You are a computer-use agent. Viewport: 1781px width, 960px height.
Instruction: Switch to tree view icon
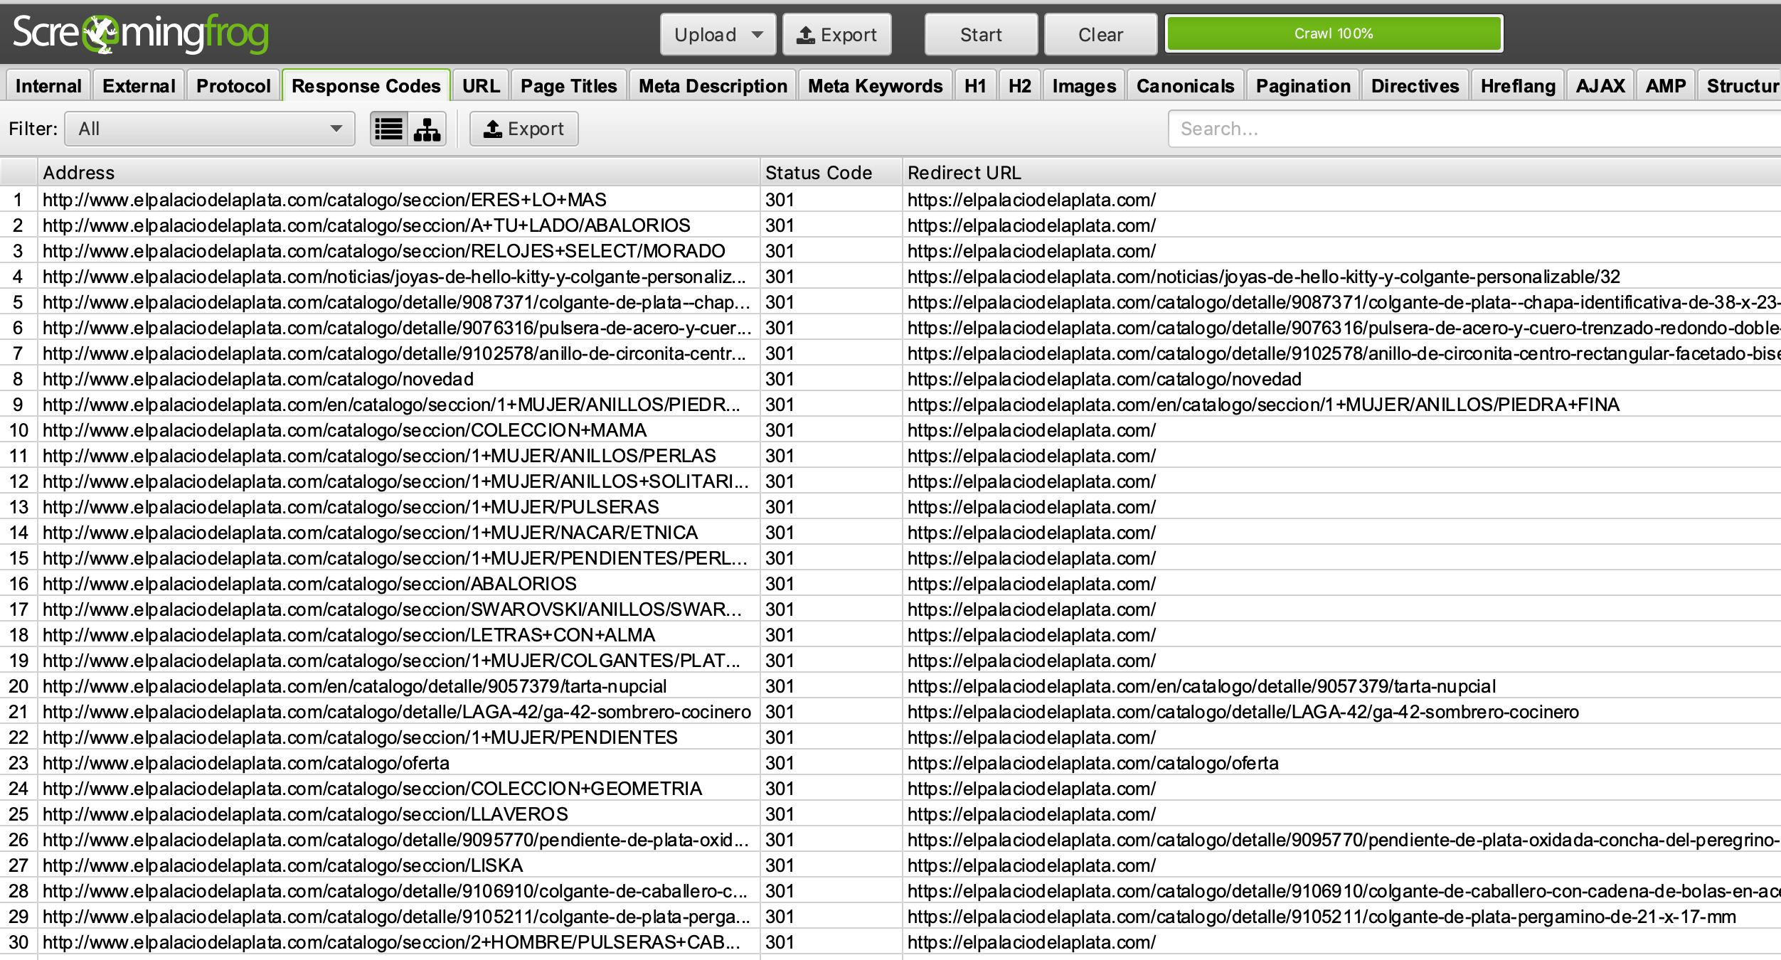point(427,129)
